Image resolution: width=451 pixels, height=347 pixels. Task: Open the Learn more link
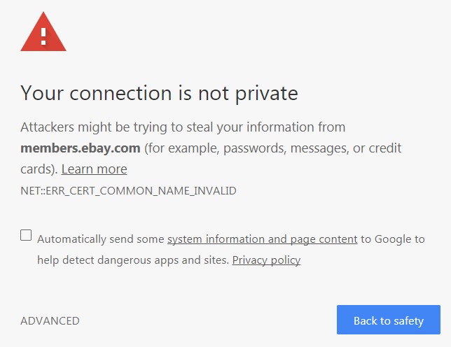tap(94, 169)
